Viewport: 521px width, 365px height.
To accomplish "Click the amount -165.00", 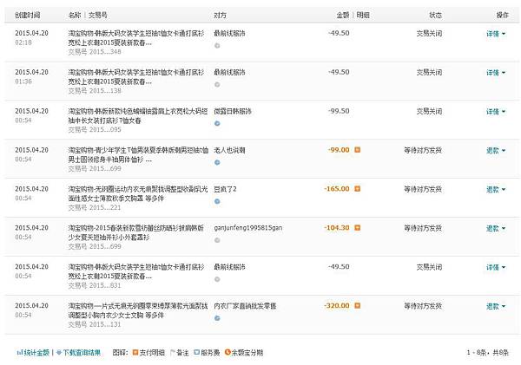I will click(337, 189).
